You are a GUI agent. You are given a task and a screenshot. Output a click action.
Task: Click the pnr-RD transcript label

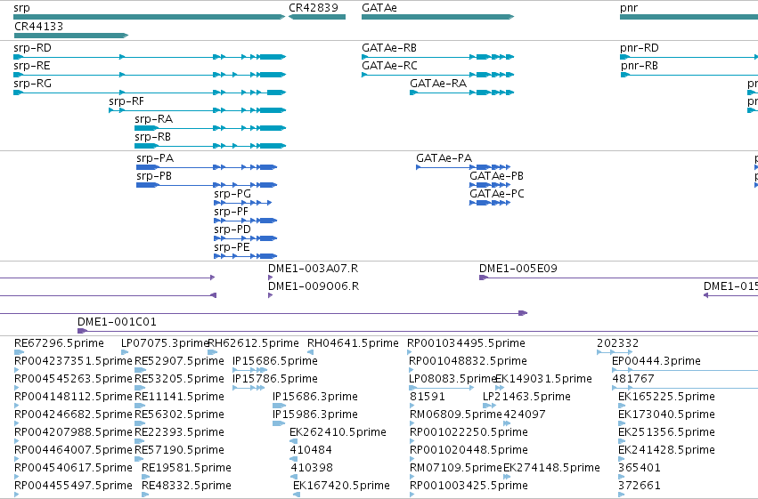639,48
